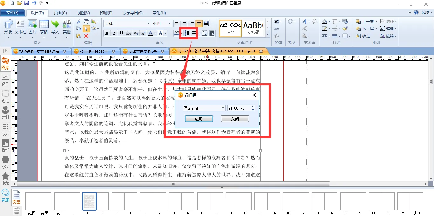Apply the 大标题 heading style
The height and width of the screenshot is (216, 434).
coord(253,28)
